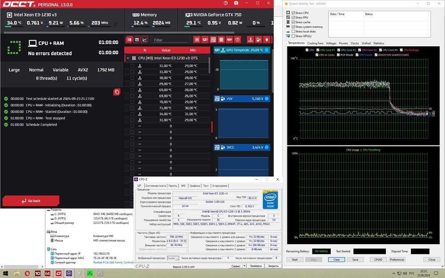Click Start button in AIDA64
Viewport: 445px width, 278px height.
click(x=295, y=260)
